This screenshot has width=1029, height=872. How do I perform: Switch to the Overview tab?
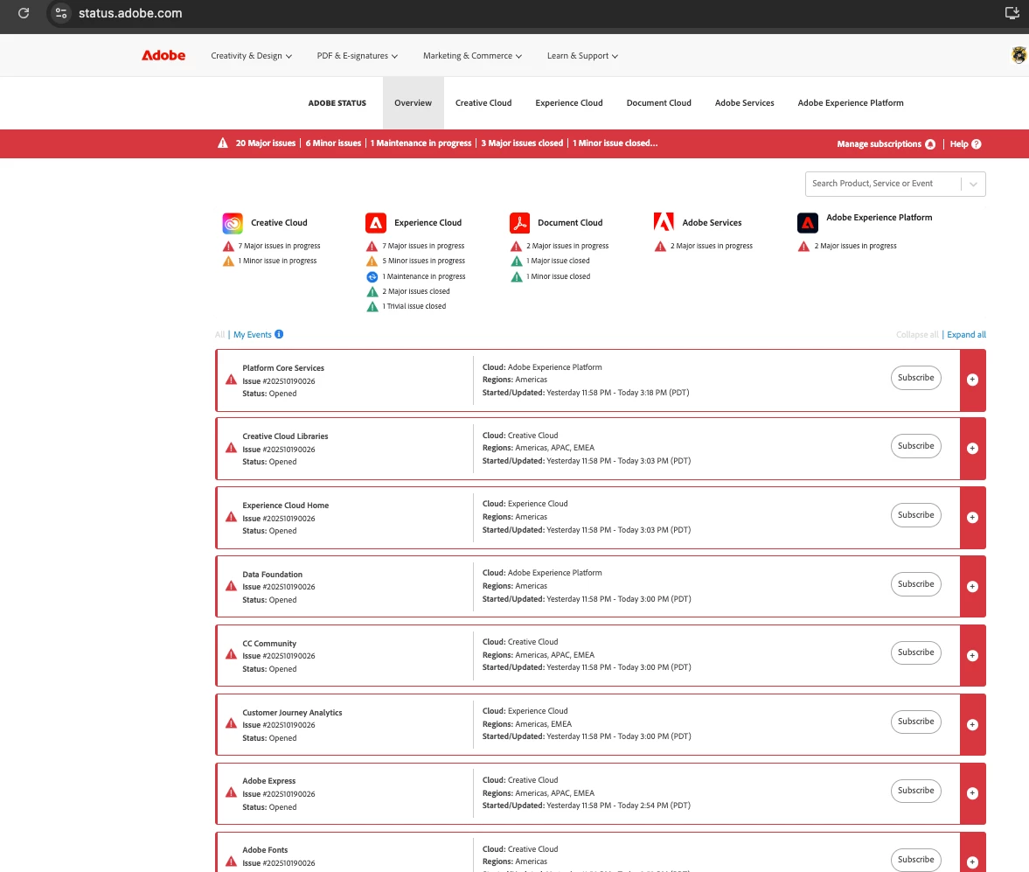[x=413, y=103]
